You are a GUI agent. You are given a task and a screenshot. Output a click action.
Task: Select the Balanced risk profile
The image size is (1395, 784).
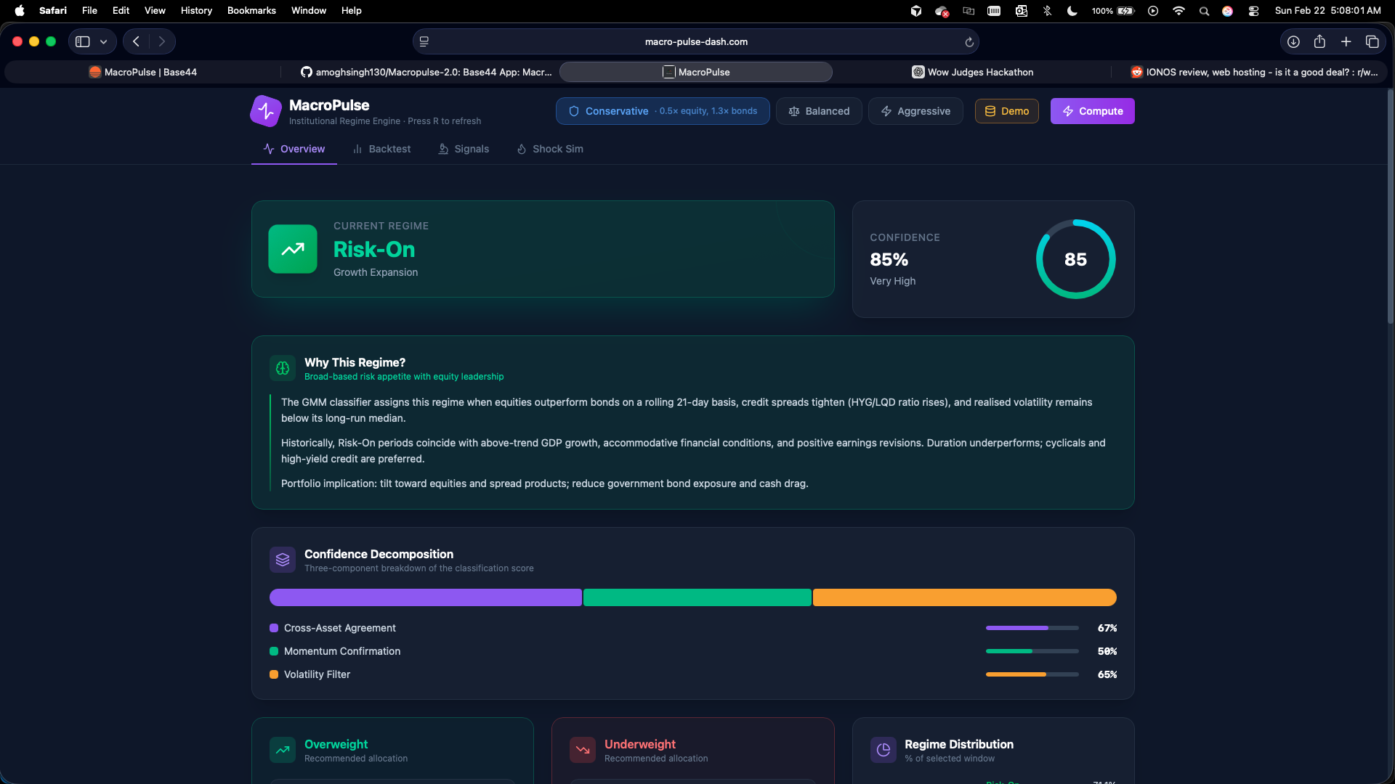coord(819,111)
